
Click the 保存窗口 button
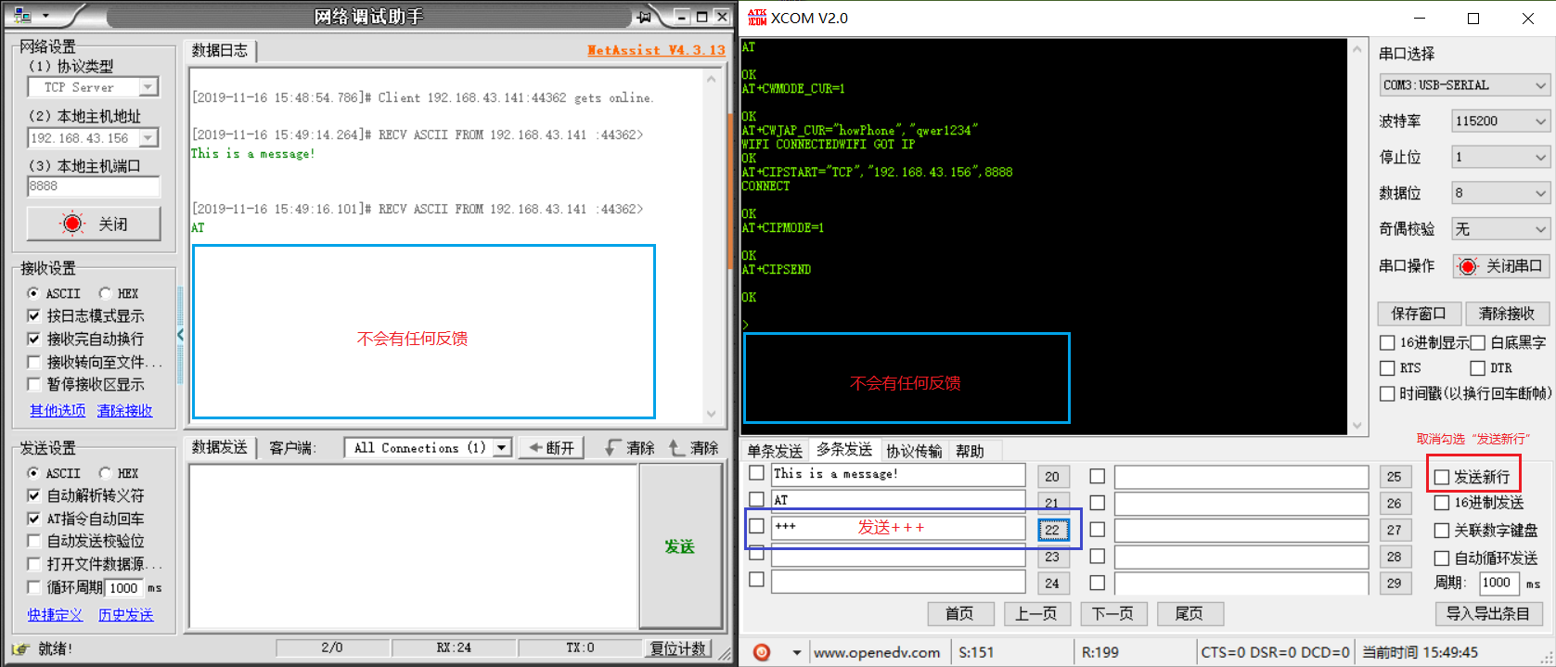1419,314
